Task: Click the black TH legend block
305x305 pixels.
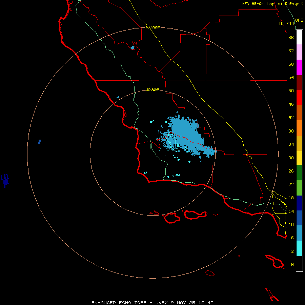Action: coord(299,264)
